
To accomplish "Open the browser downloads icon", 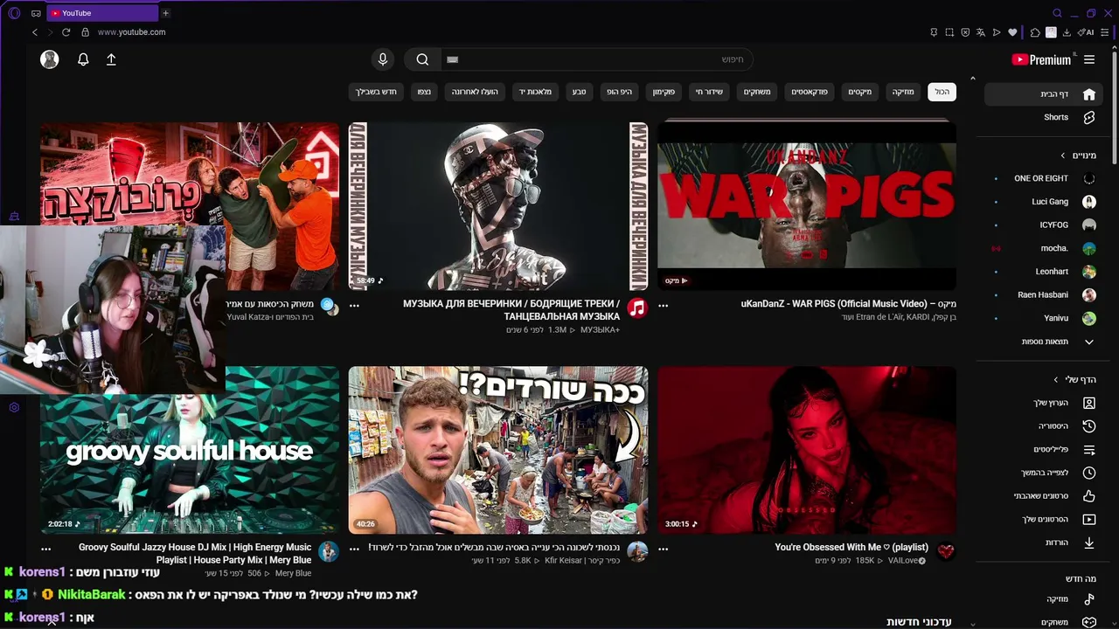I will (1067, 32).
